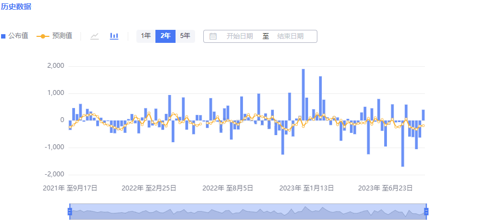Click the right handle of range slider

[x=426, y=212]
